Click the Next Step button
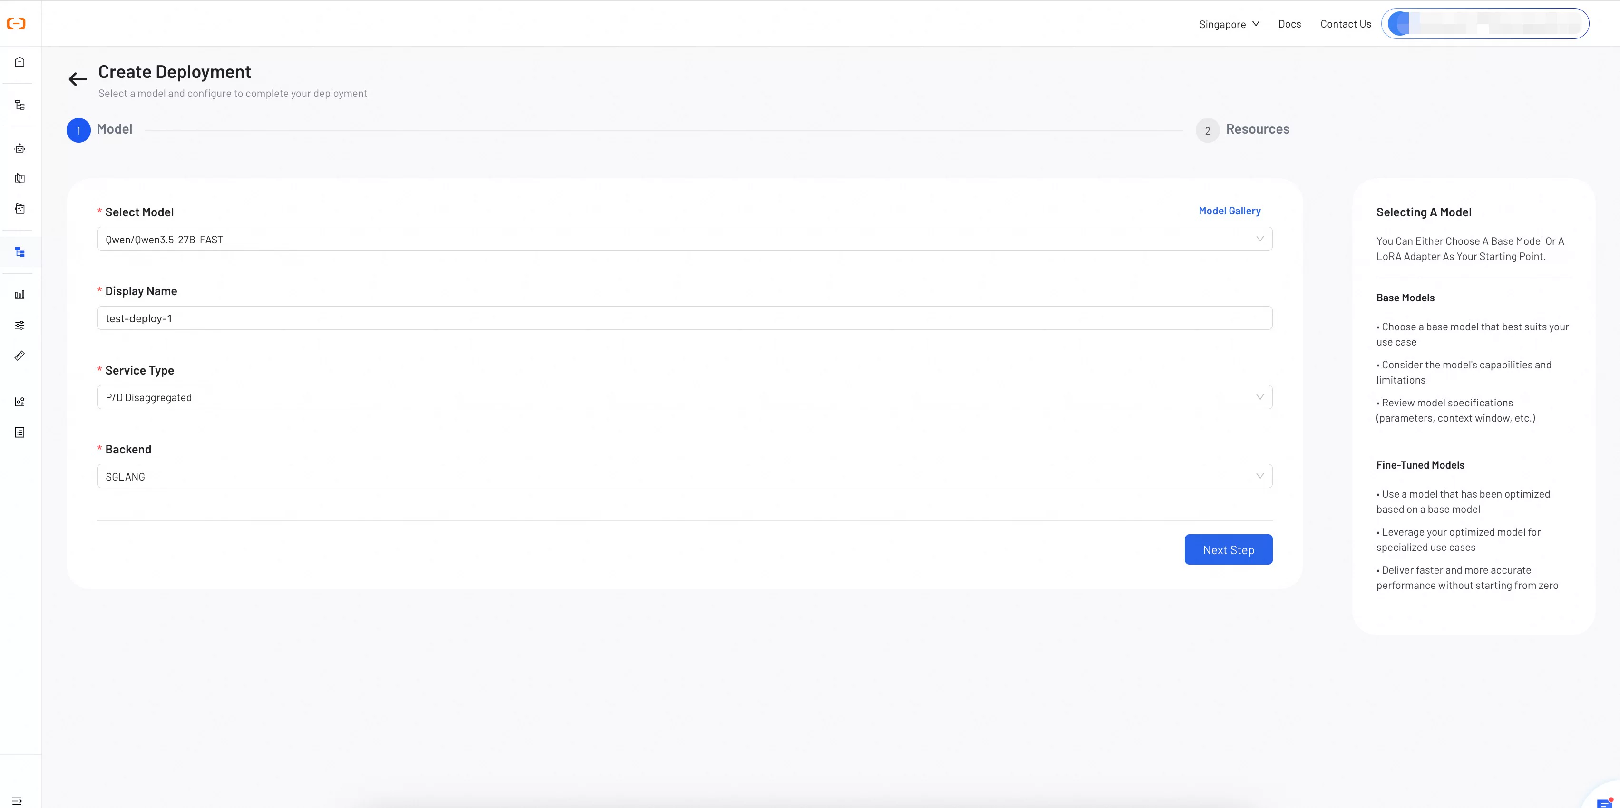 (x=1228, y=550)
